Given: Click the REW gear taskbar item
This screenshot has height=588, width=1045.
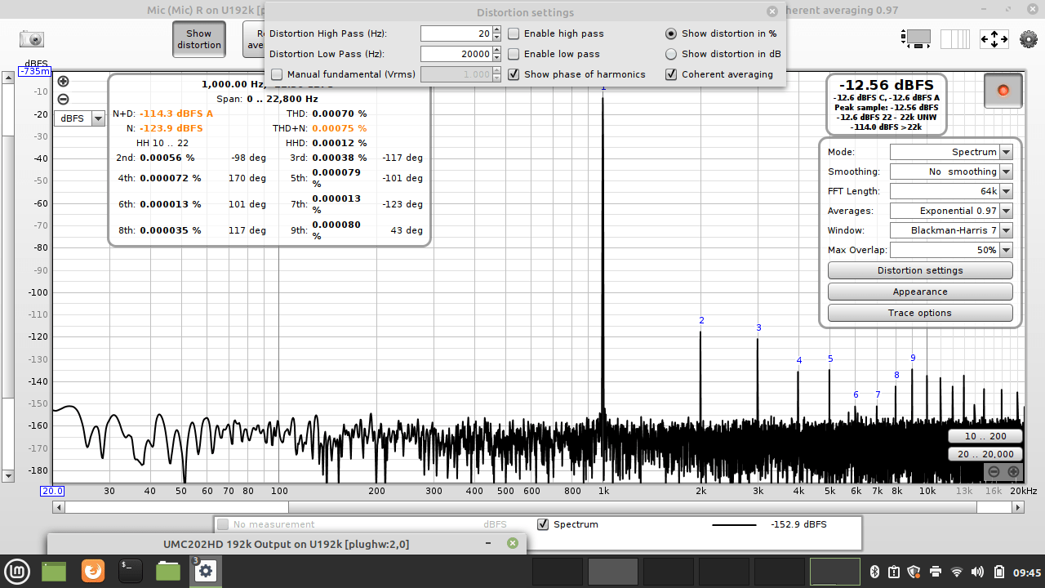Looking at the screenshot, I should (206, 571).
